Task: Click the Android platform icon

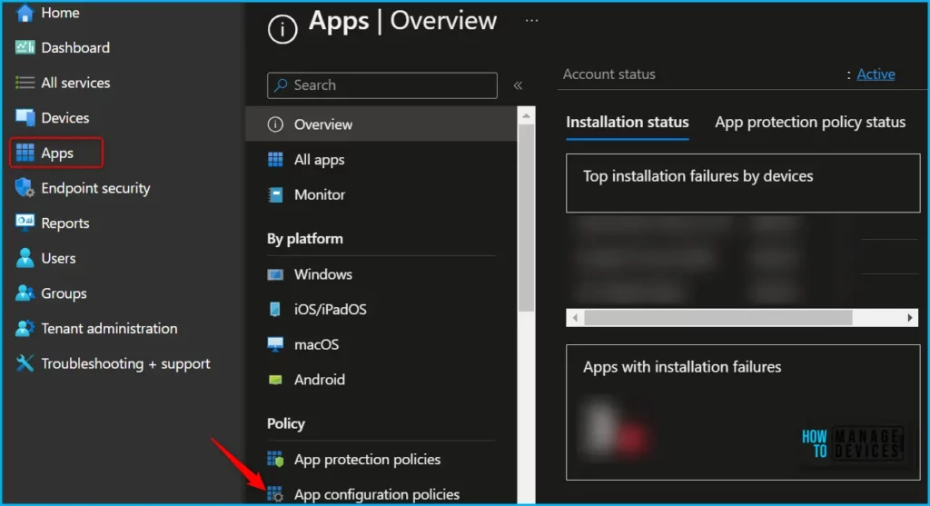Action: pos(275,380)
